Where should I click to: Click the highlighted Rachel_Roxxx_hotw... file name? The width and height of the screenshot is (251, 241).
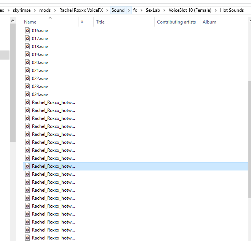(53, 166)
